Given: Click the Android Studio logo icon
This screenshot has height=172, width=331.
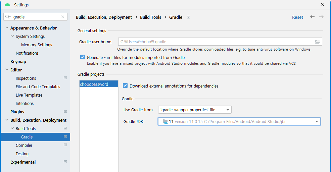Looking at the screenshot, I should pyautogui.click(x=7, y=5).
